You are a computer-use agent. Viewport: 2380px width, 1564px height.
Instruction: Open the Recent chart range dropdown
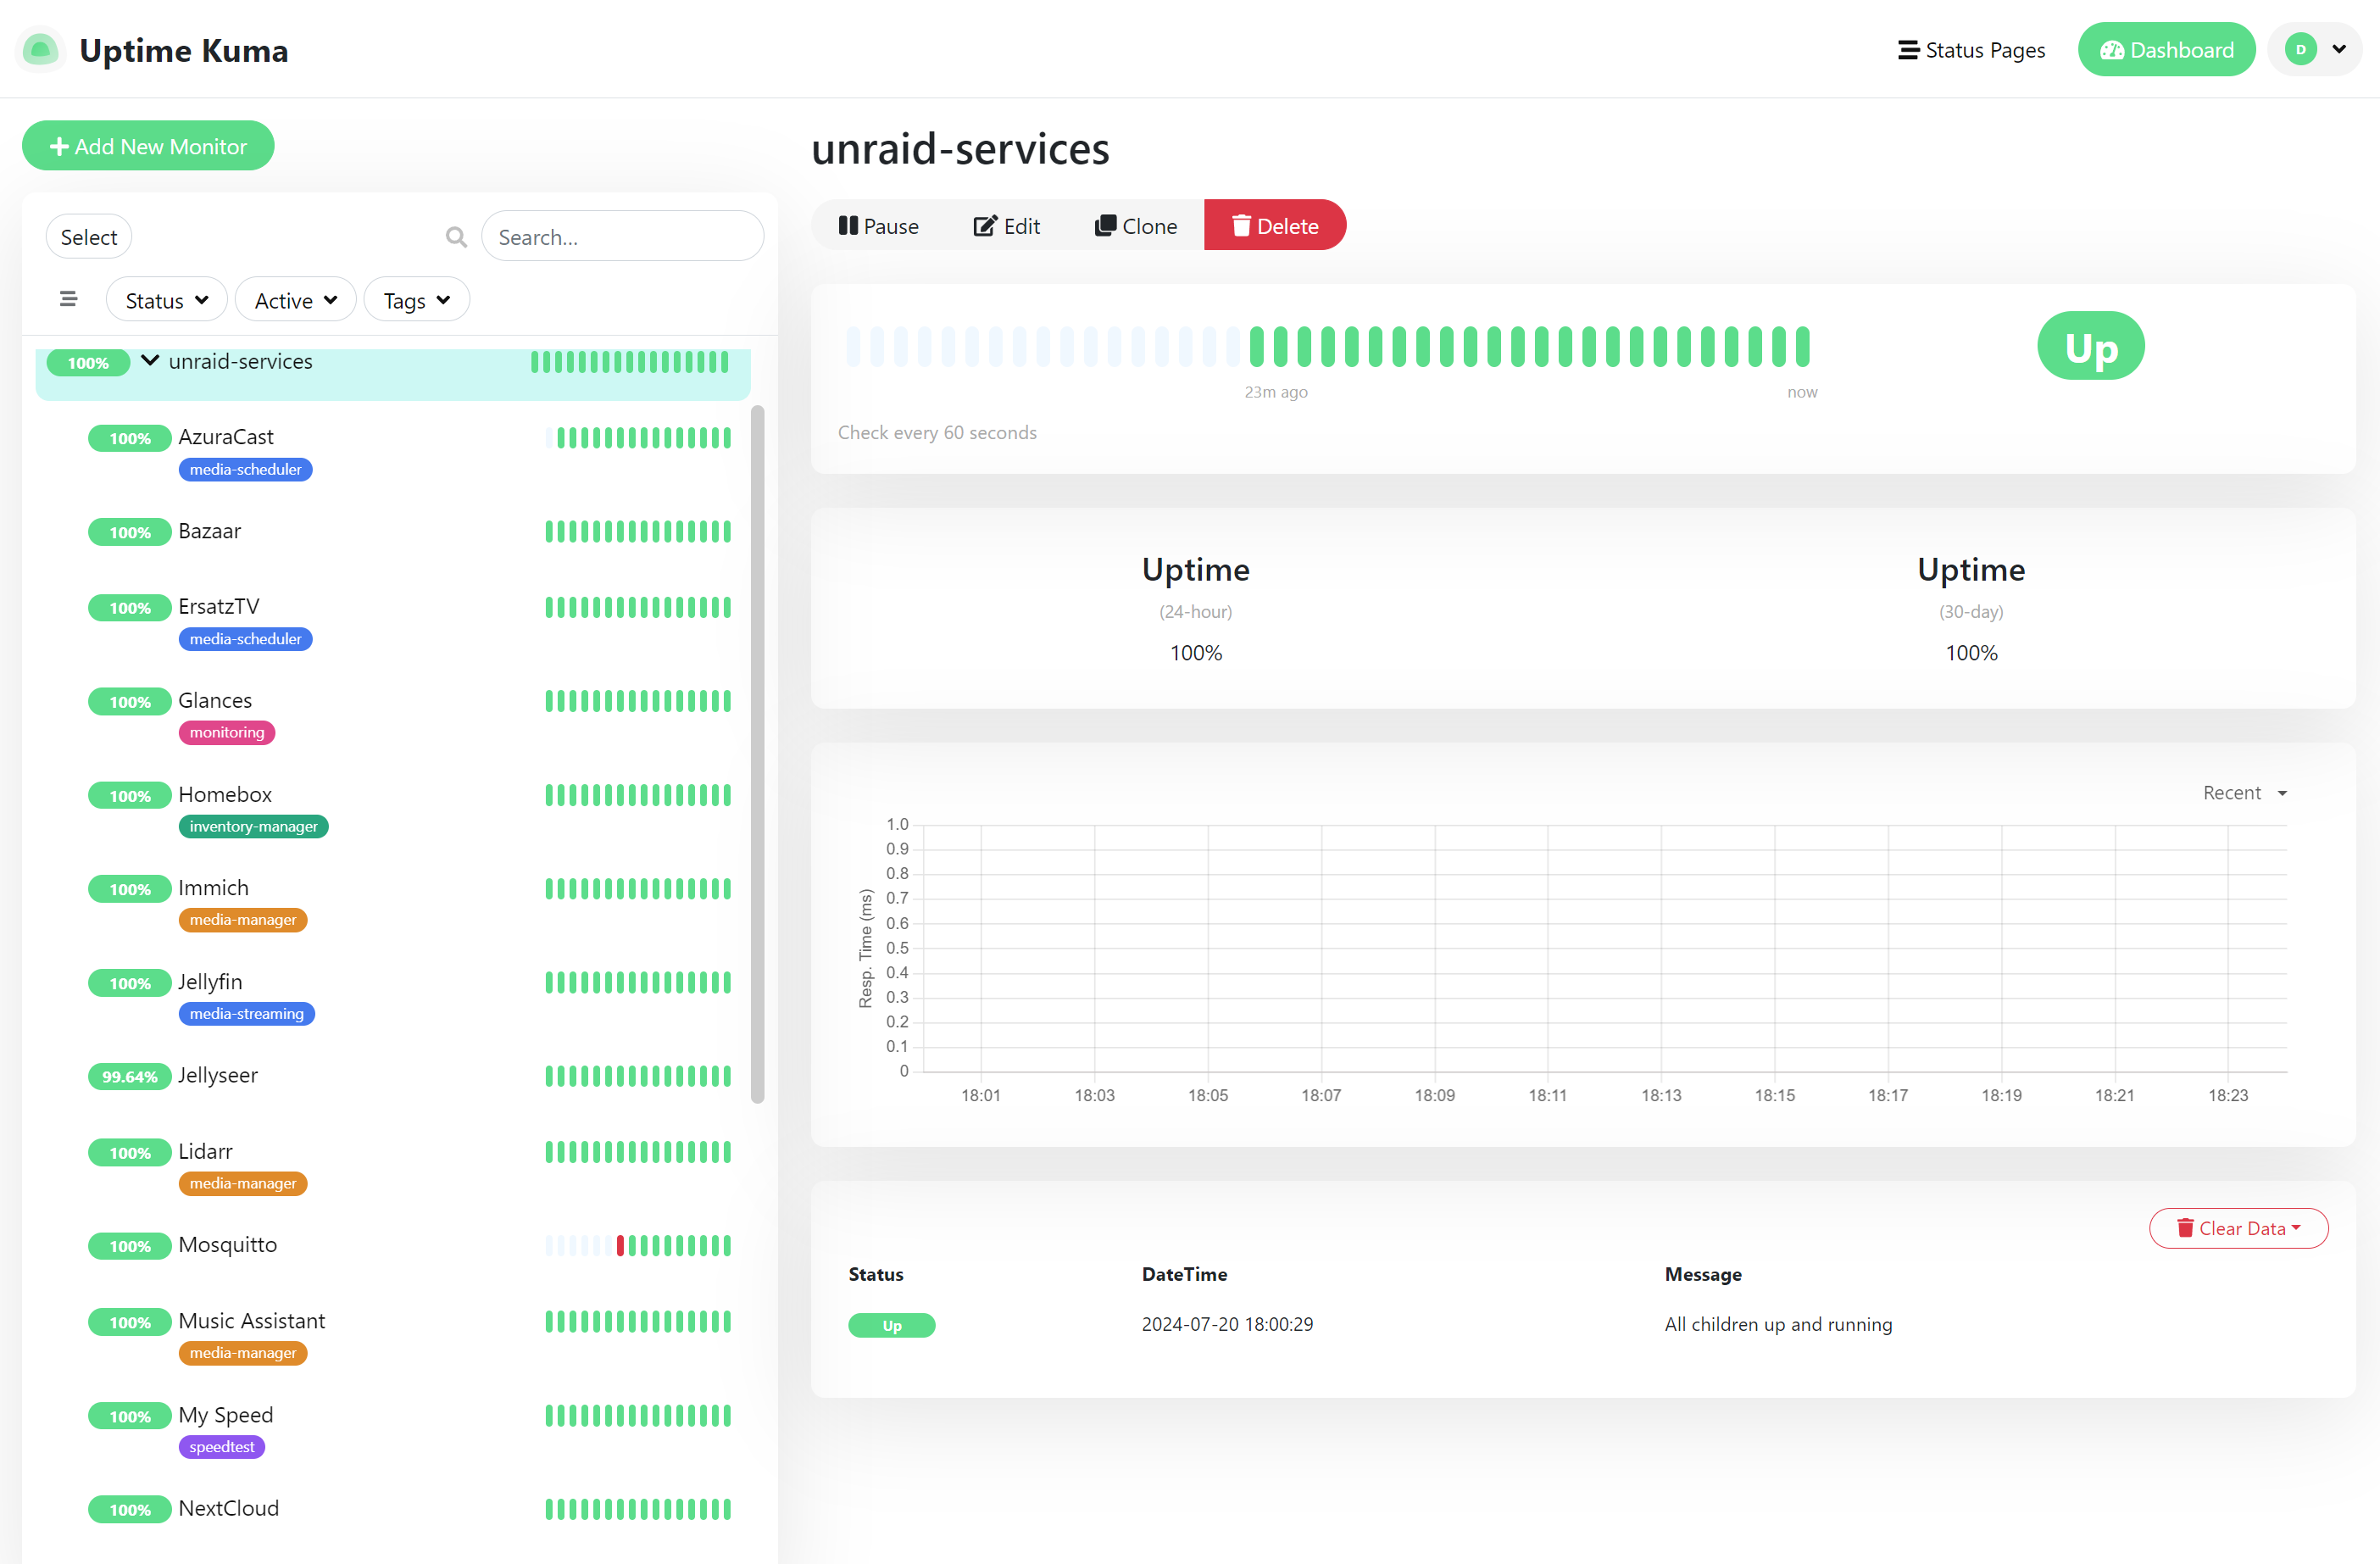(x=2245, y=793)
